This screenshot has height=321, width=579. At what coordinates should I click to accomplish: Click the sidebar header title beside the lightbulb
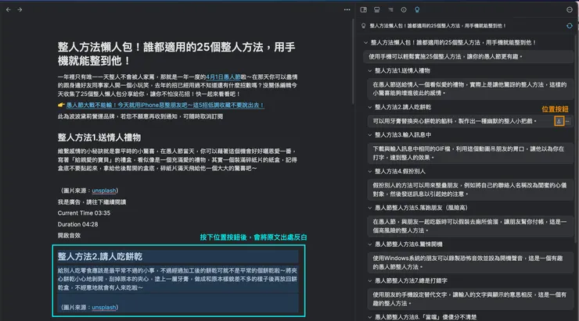point(437,26)
